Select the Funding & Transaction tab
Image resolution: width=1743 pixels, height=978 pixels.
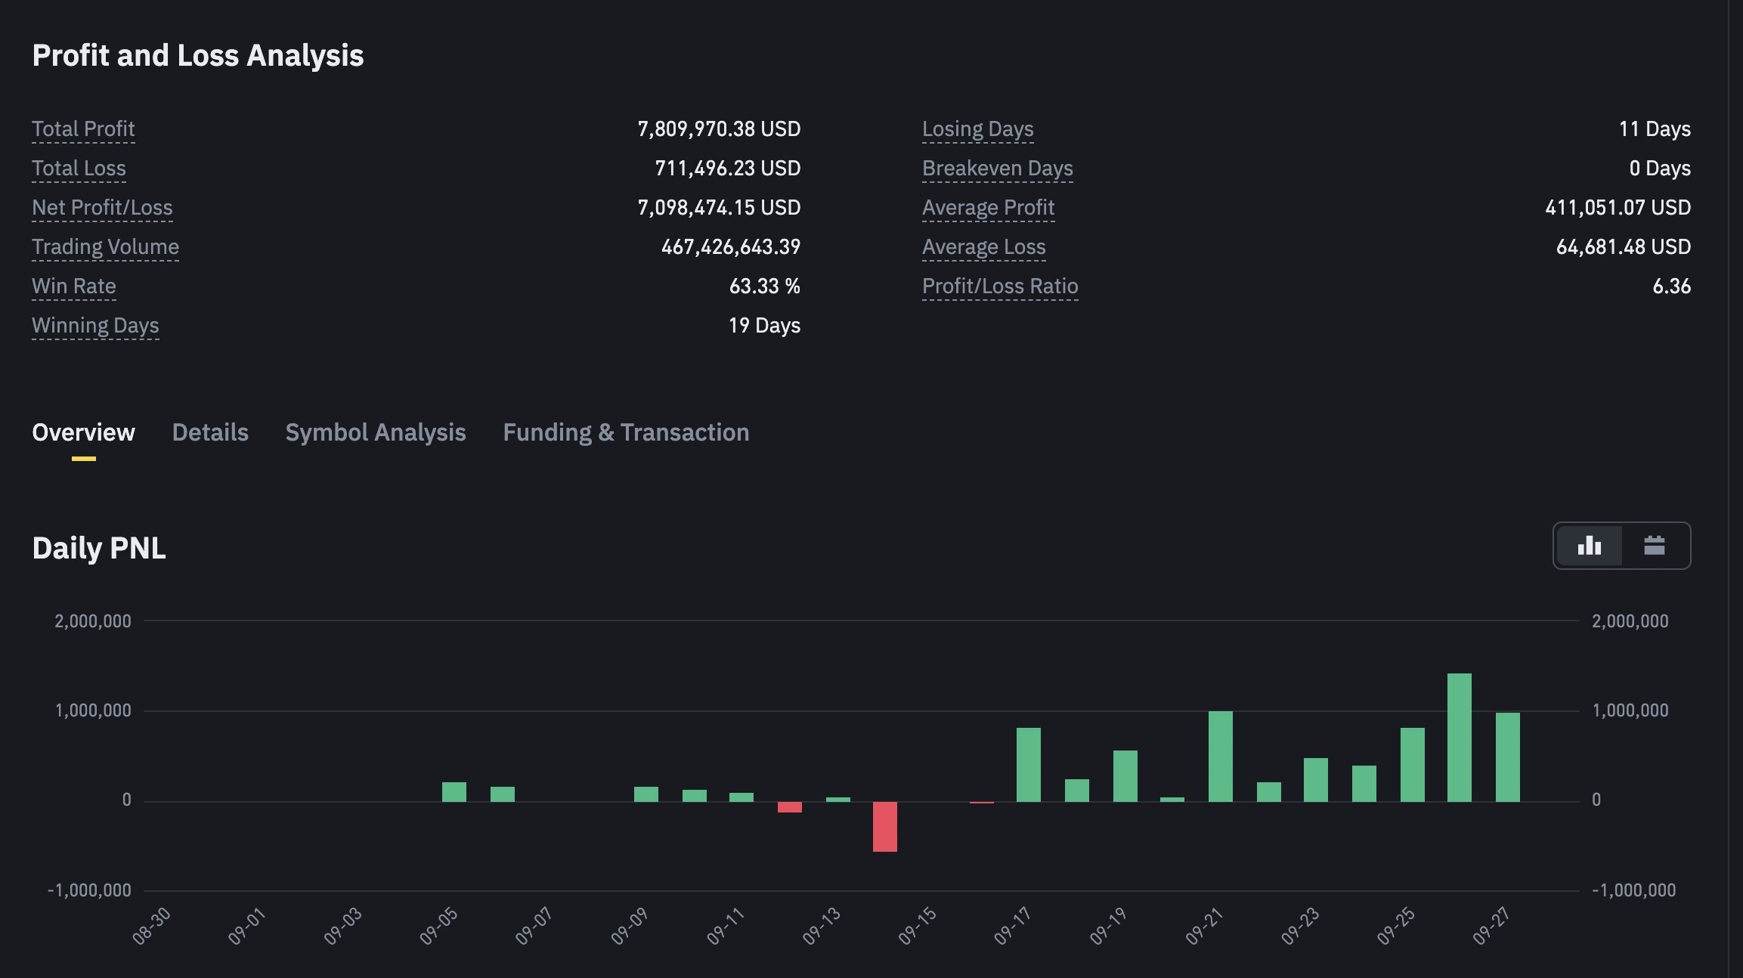(626, 432)
